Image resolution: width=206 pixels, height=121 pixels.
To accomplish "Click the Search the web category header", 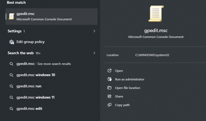I will point(21,53).
